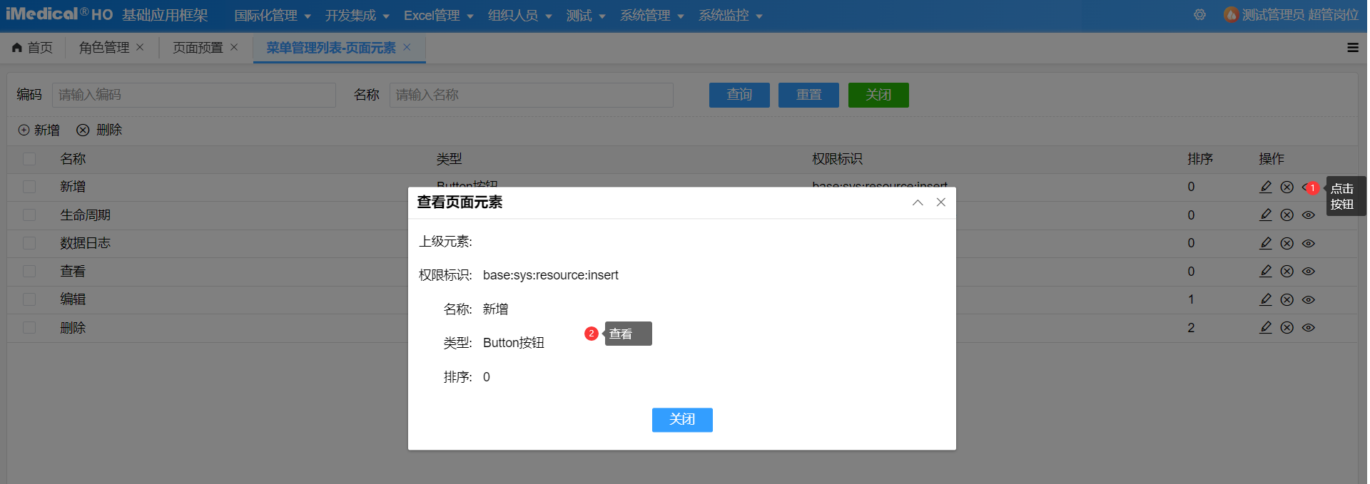Switch to the 页面预置 tab
This screenshot has height=484, width=1370.
[x=198, y=48]
